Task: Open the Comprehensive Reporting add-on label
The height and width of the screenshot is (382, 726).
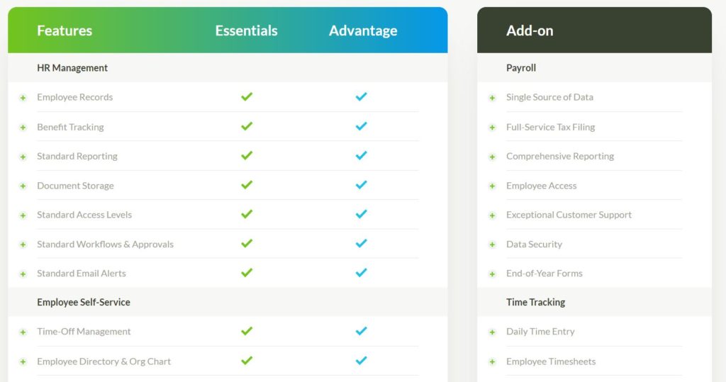Action: [x=560, y=156]
